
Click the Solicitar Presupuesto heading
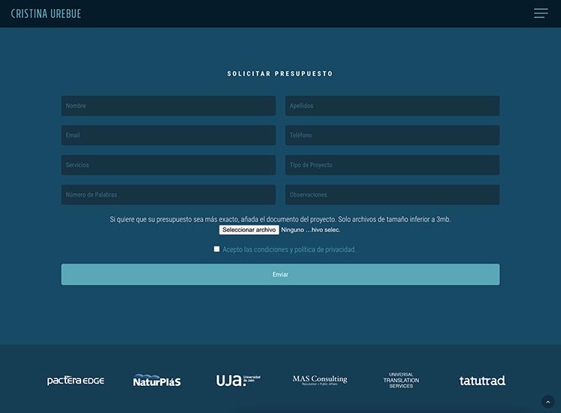tap(280, 74)
